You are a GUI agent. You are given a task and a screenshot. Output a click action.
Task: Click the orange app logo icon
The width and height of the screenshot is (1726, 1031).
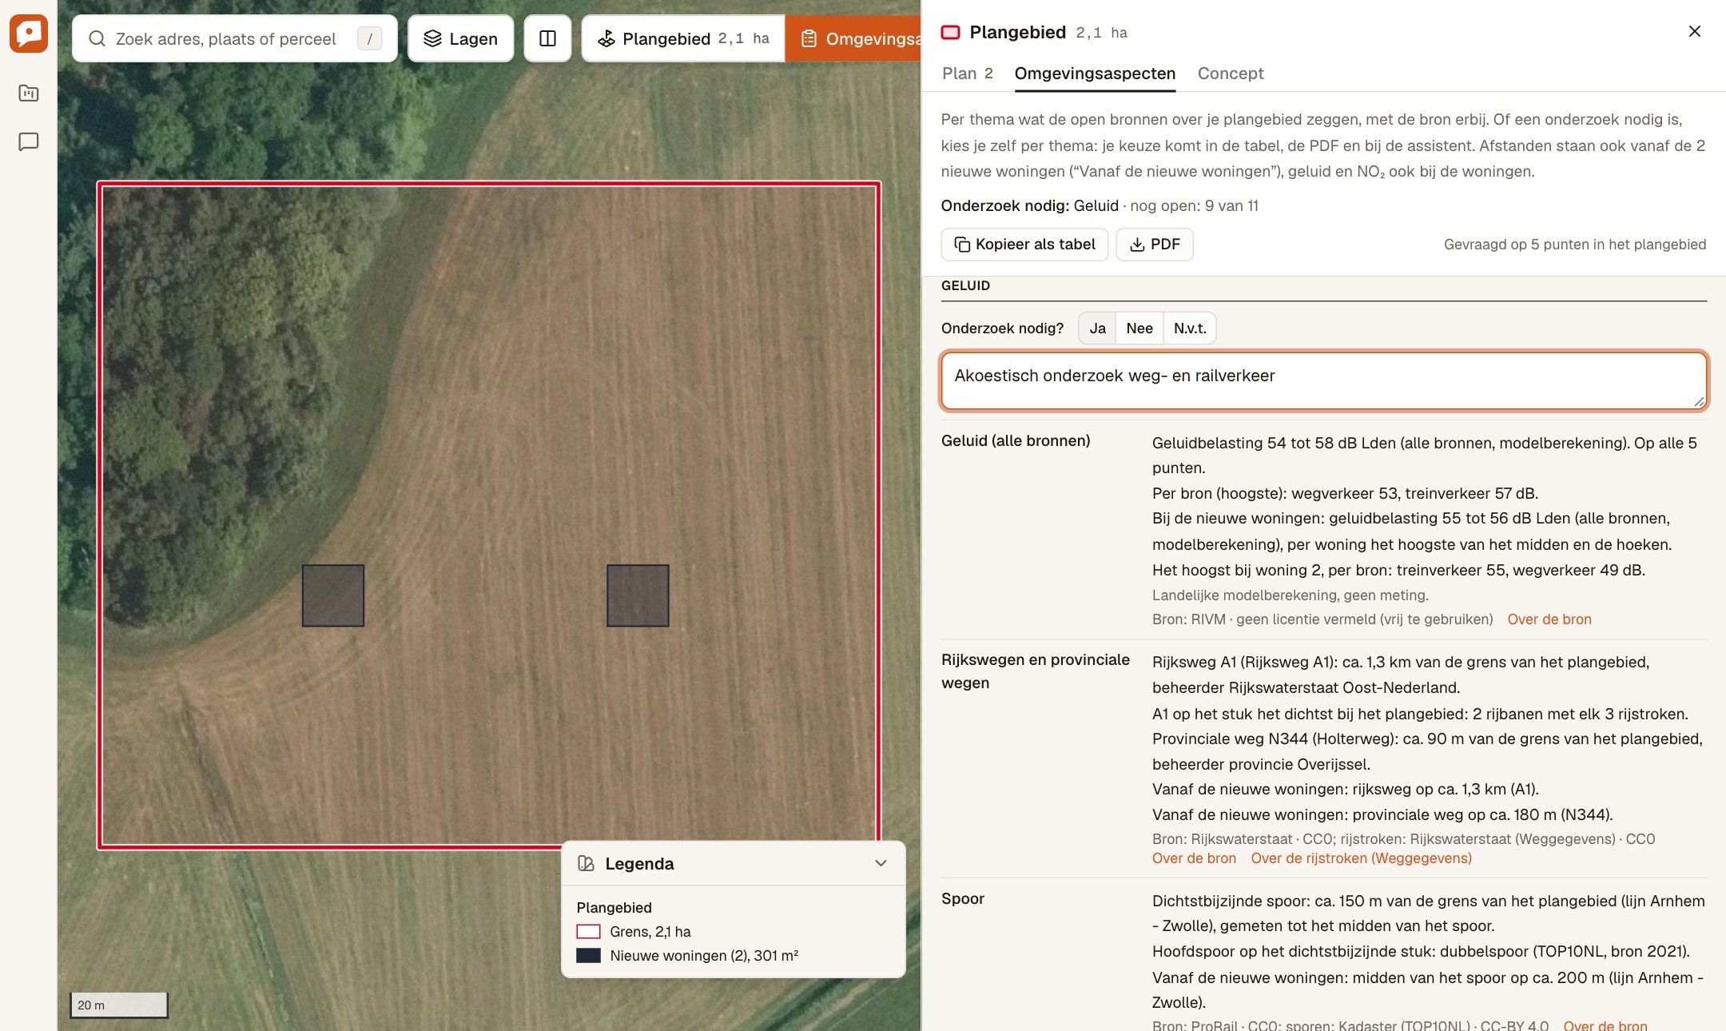click(x=29, y=34)
